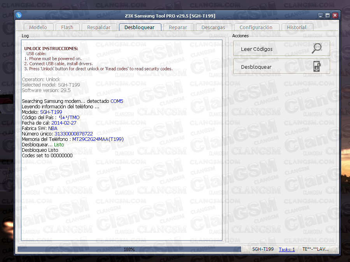Screen dimensions: 350x262
Task: Open the Respaldar tab
Action: point(99,28)
